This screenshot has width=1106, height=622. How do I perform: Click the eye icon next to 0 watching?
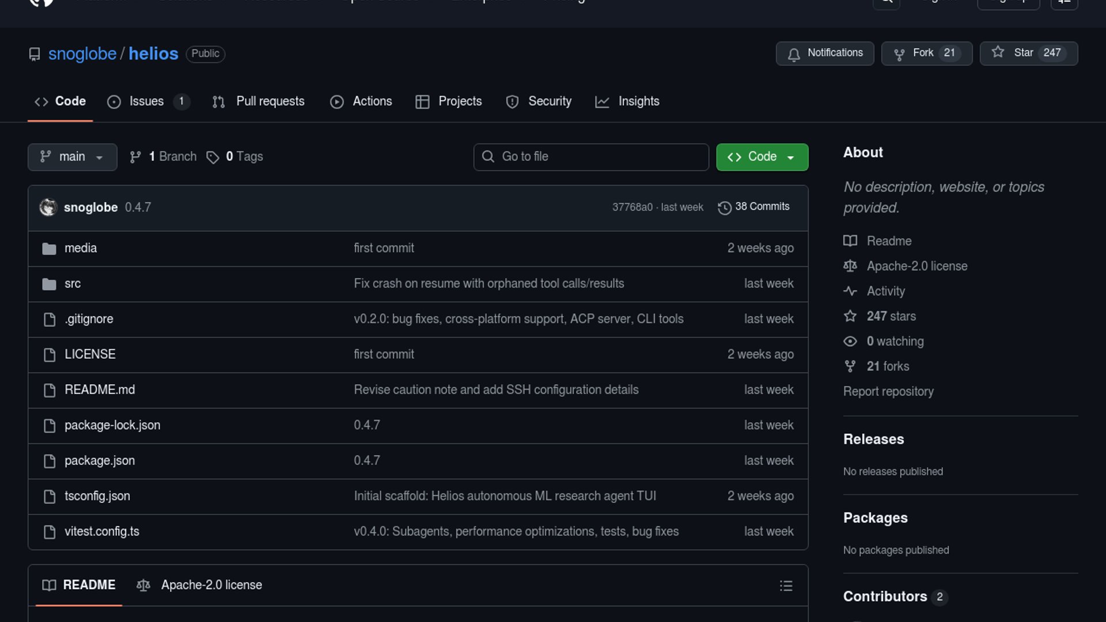(850, 342)
